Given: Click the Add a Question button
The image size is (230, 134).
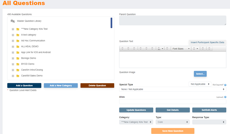Looking at the screenshot, I should (24, 85).
